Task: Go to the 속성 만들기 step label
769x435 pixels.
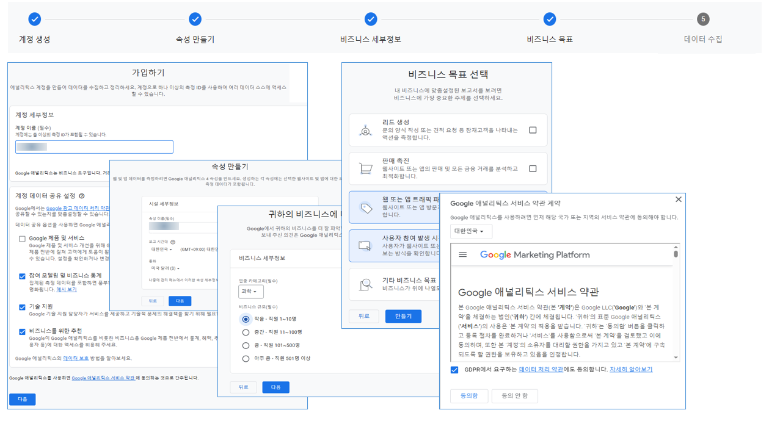Action: tap(195, 40)
